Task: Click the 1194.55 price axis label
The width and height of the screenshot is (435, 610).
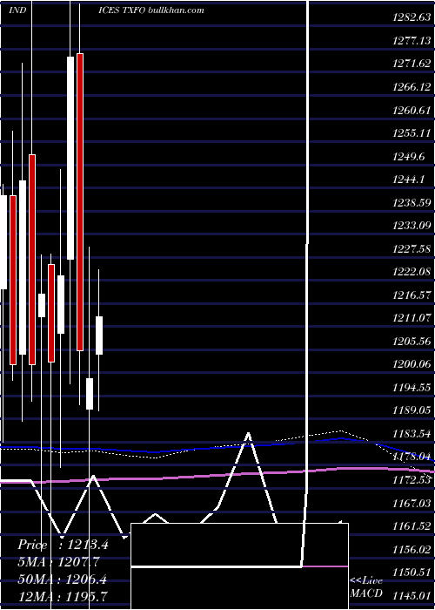Action: pyautogui.click(x=412, y=388)
